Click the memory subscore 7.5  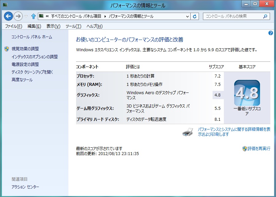[x=218, y=85]
